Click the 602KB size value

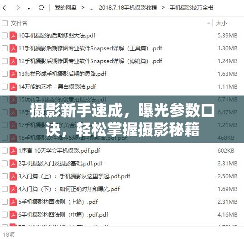point(226,151)
